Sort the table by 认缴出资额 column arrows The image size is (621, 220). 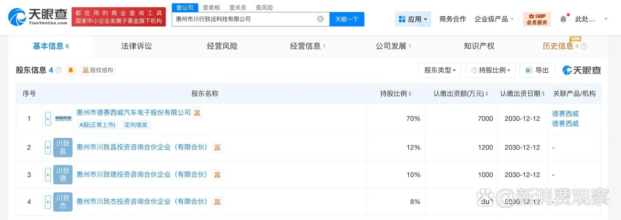tap(487, 94)
